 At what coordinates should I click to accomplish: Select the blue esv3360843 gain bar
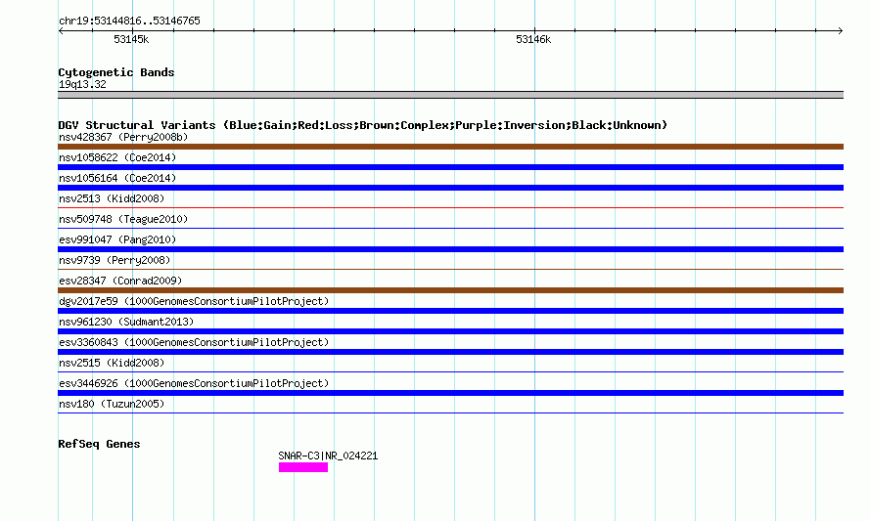[x=450, y=352]
